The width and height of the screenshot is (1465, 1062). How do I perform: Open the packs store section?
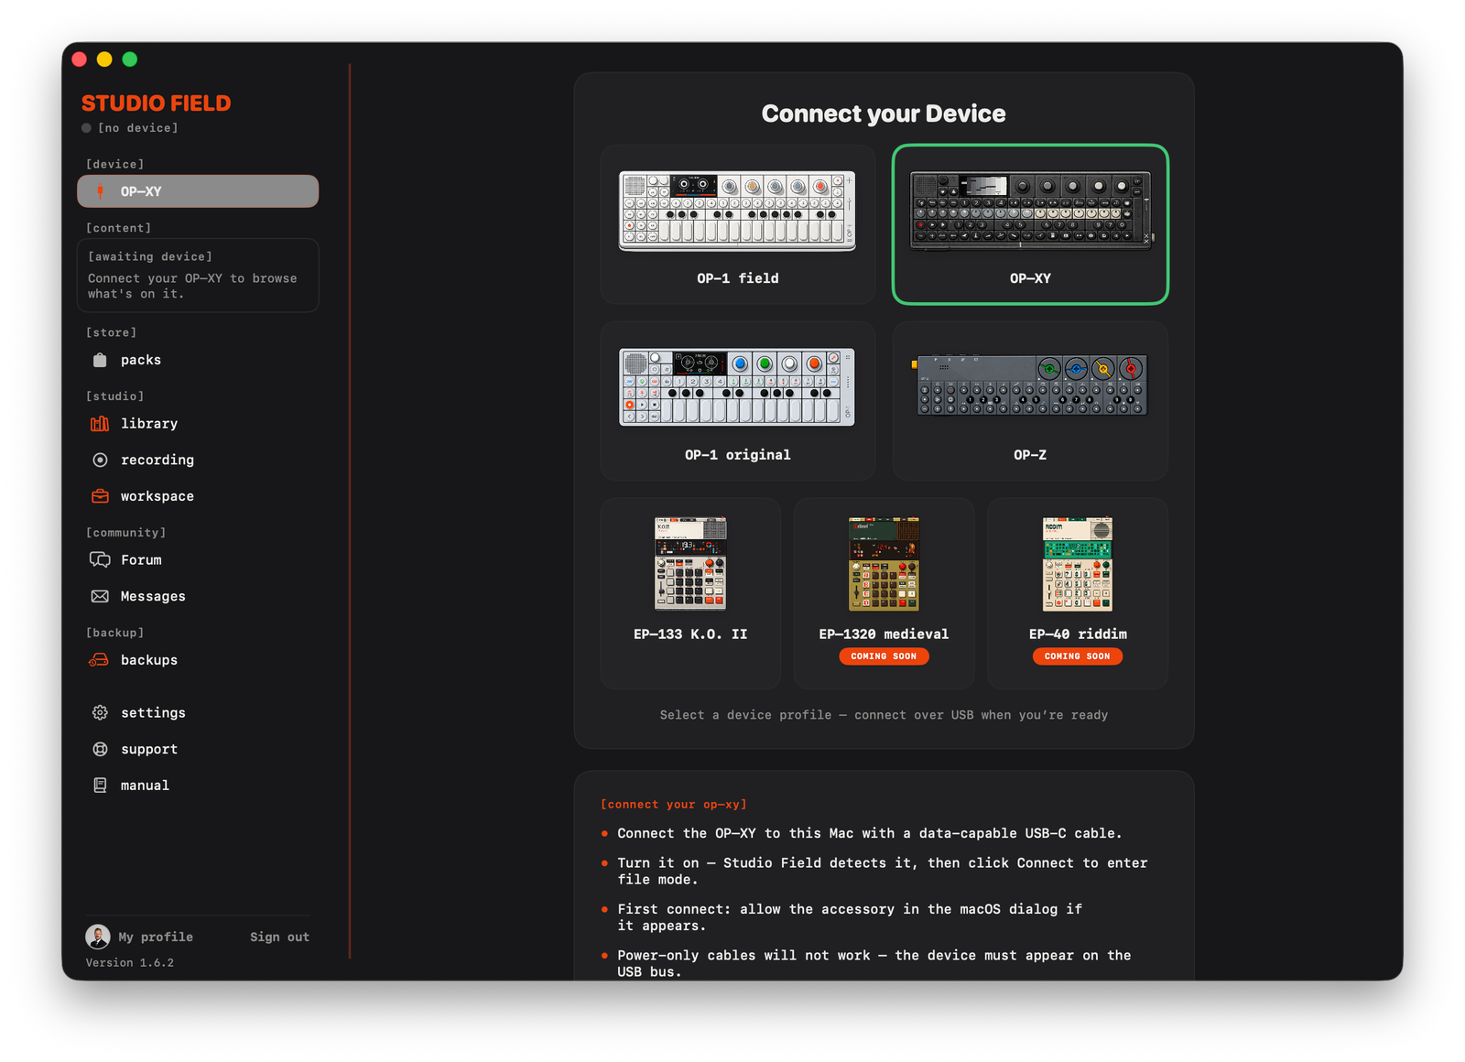(x=198, y=360)
